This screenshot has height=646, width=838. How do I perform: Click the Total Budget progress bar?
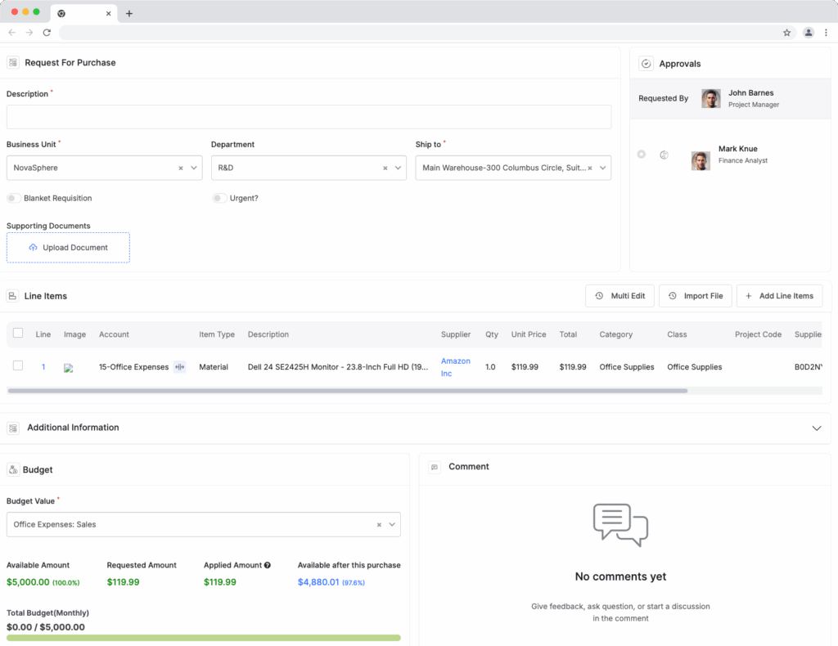pyautogui.click(x=204, y=638)
